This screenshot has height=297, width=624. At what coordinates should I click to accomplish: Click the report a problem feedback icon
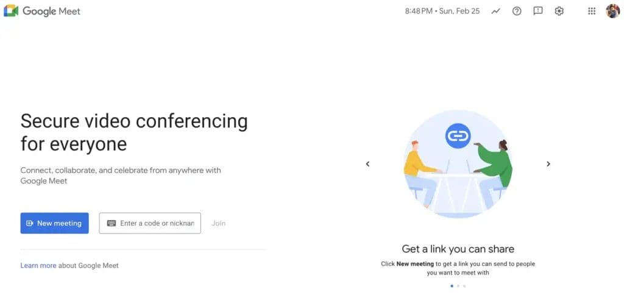point(538,11)
